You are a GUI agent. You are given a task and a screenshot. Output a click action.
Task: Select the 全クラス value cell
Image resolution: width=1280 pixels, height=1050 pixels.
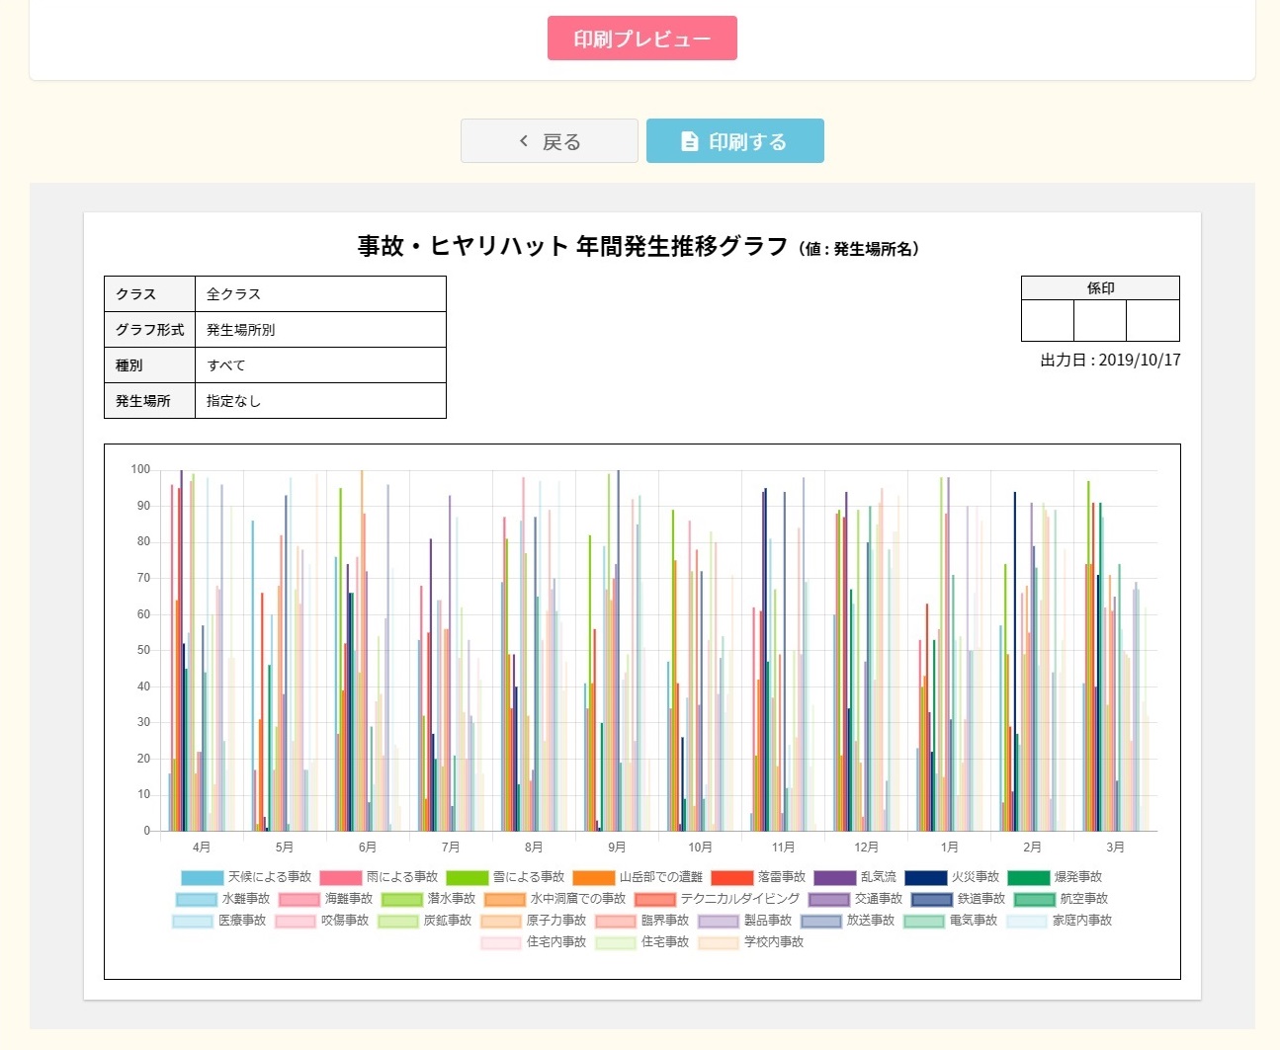point(320,294)
